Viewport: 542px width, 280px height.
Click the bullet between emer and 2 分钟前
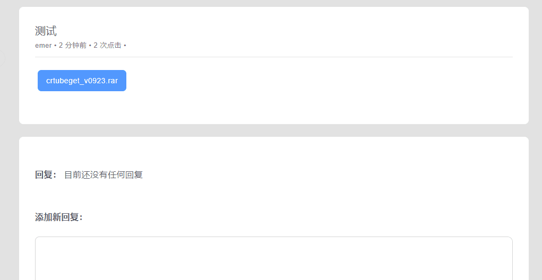[55, 46]
